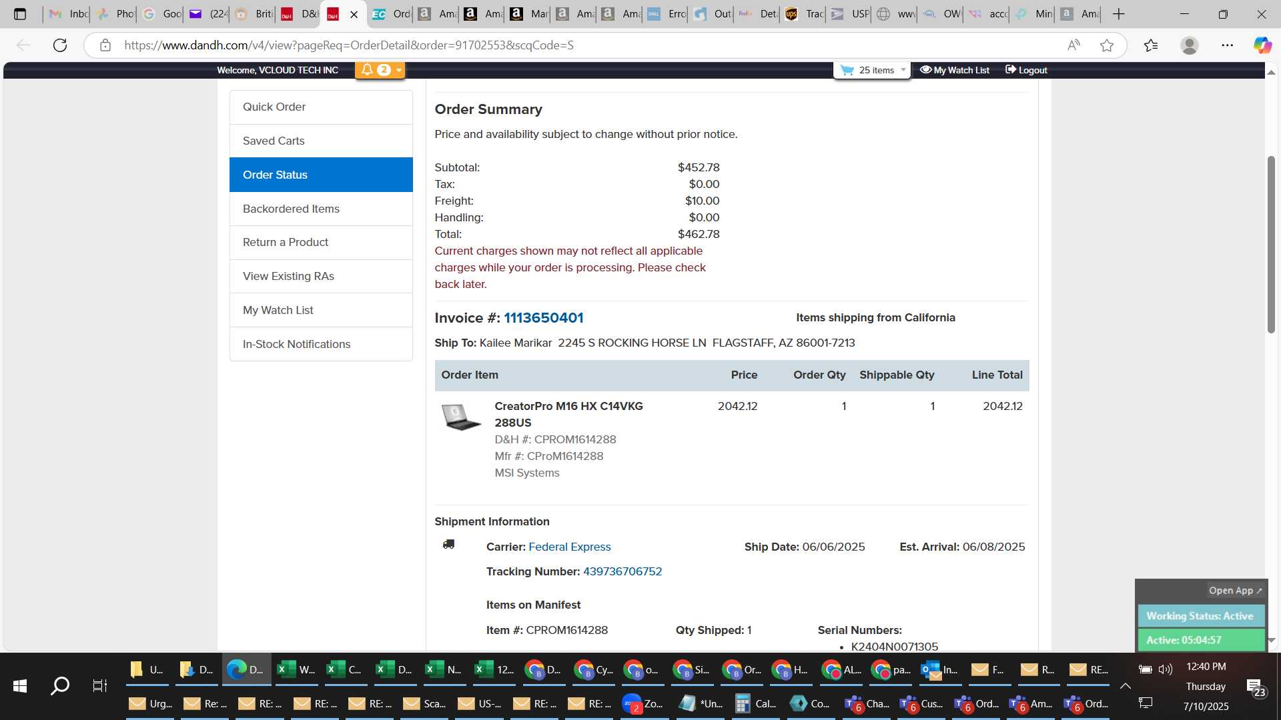Switch to the Inbox Gmail tab
Screen dimensions: 1281x720
pyautogui.click(x=69, y=14)
